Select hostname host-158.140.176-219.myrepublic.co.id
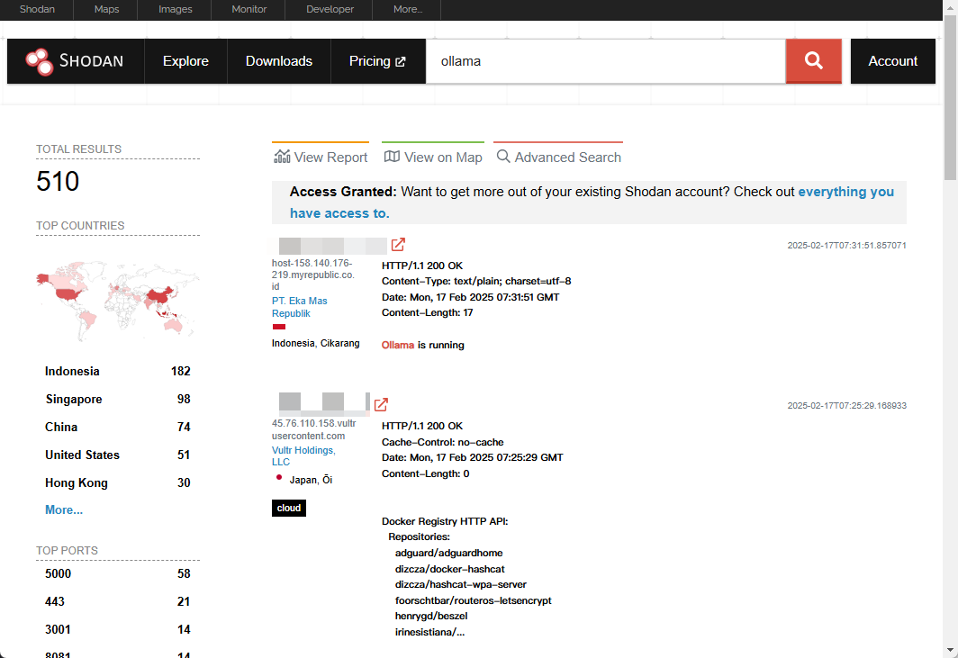Viewport: 958px width, 658px height. pos(312,275)
